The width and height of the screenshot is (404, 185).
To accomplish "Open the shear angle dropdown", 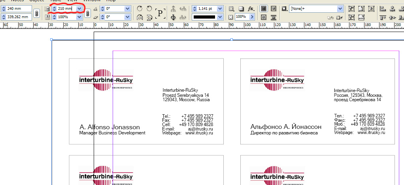I will 128,17.
